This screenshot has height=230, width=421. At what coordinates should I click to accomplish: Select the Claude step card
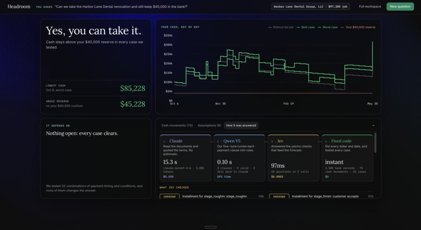tap(185, 158)
